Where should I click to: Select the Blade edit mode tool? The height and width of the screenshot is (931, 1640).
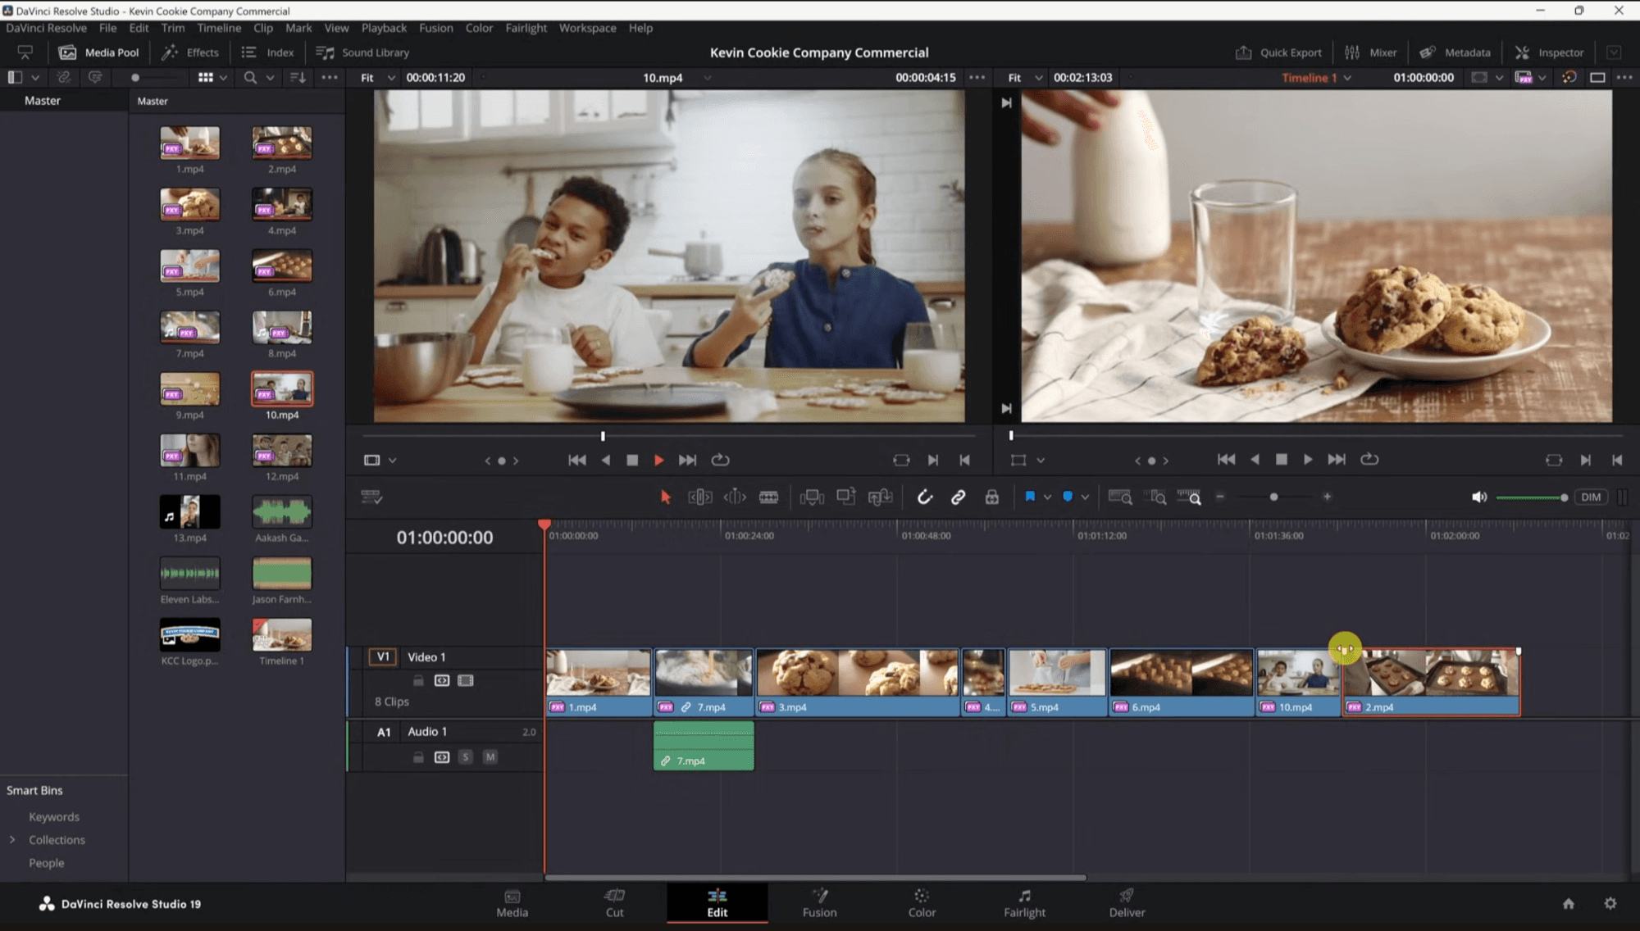(768, 497)
